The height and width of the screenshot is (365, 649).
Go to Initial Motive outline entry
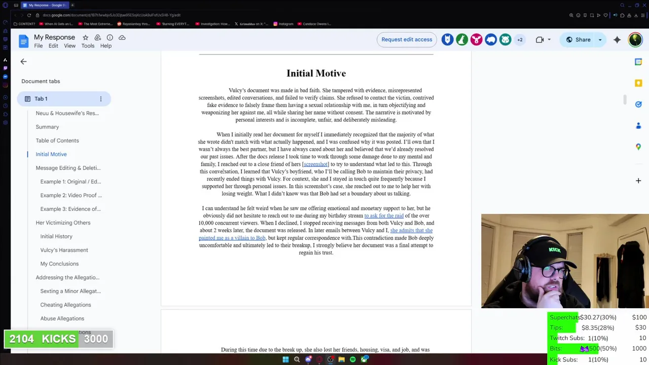(51, 154)
